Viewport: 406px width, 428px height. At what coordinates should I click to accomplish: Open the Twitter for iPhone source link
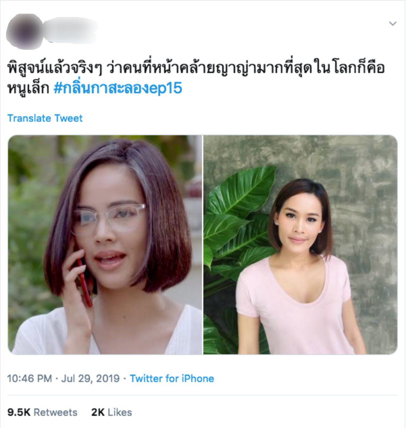tap(172, 378)
